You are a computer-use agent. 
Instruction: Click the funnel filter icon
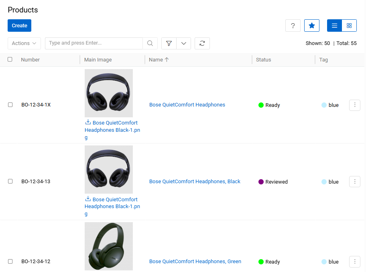coord(169,43)
